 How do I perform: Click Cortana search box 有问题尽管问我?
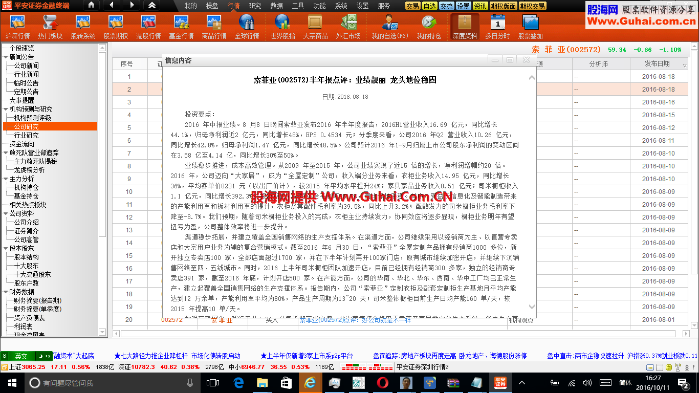pyautogui.click(x=113, y=383)
